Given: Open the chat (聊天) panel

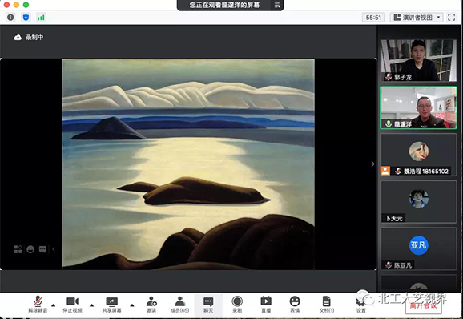Looking at the screenshot, I should (x=208, y=305).
